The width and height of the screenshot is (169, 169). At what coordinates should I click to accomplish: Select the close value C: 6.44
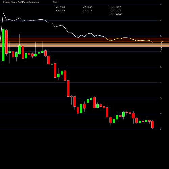coord(61,11)
